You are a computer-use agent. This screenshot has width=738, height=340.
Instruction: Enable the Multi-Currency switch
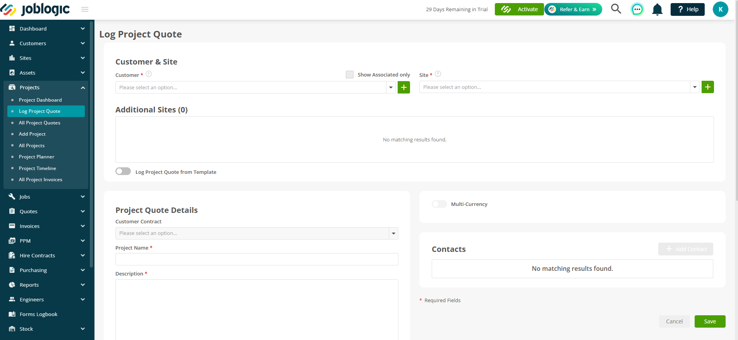point(439,204)
